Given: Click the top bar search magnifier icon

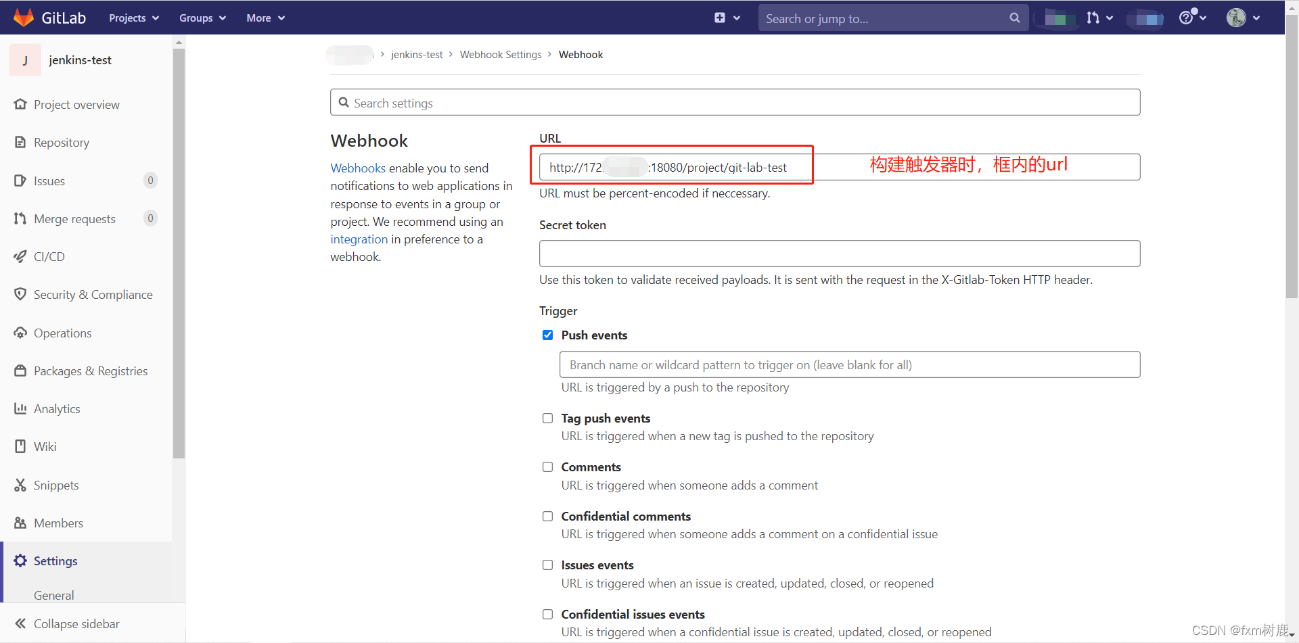Looking at the screenshot, I should tap(1014, 18).
